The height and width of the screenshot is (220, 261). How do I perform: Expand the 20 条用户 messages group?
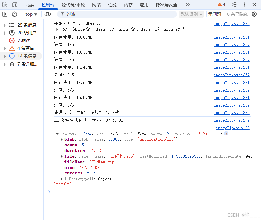click(x=5, y=33)
